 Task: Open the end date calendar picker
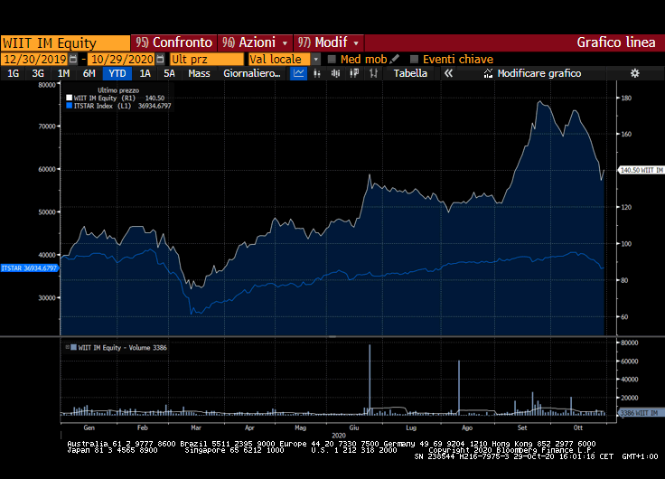click(160, 59)
